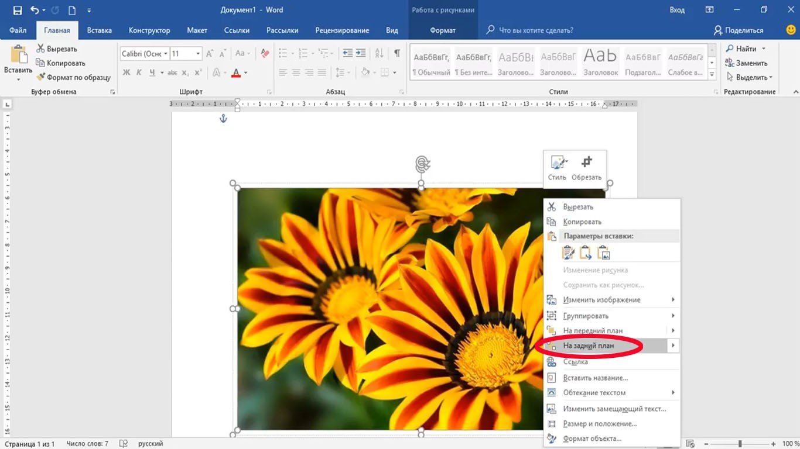Image resolution: width=800 pixels, height=449 pixels.
Task: Collapse the ribbon with chevron
Action: click(795, 92)
